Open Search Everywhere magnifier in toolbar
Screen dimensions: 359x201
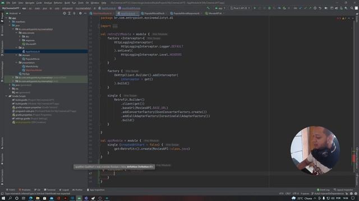pos(352,8)
